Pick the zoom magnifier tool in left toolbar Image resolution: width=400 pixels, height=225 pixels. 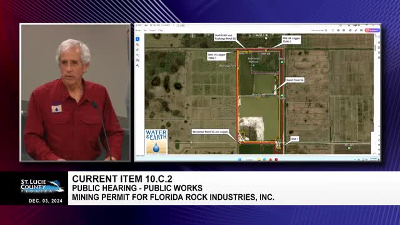click(x=137, y=44)
